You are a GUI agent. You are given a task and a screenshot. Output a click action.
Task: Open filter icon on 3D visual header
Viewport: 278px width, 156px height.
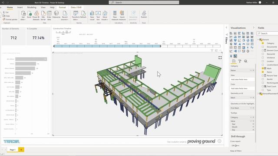point(212,50)
